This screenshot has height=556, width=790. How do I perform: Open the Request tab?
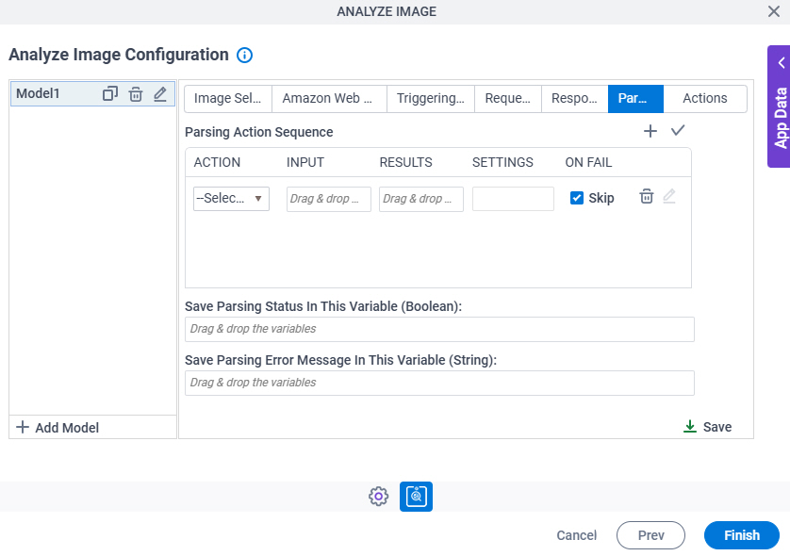tap(508, 98)
